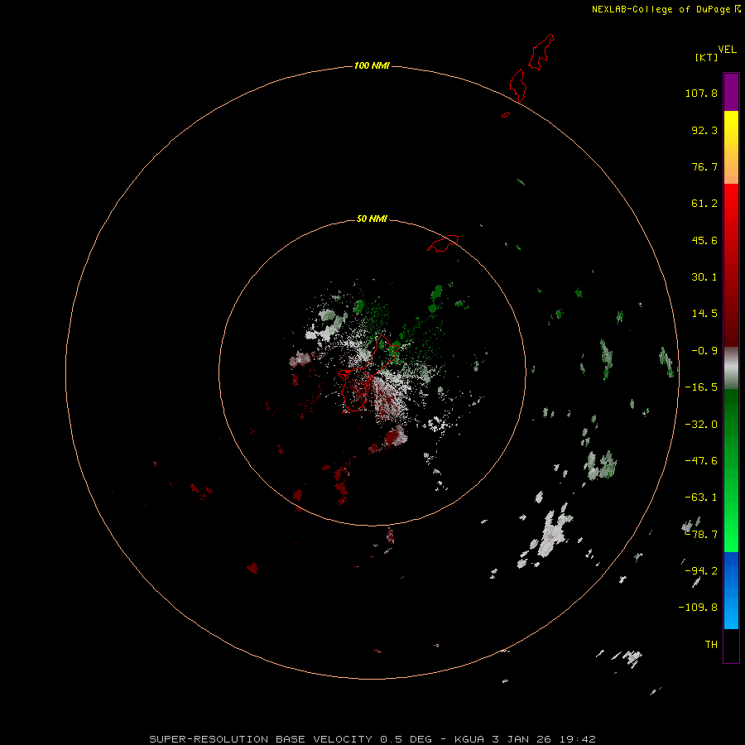Click the NEXLAB-College of DuPage credit text
This screenshot has width=745, height=745.
click(666, 9)
